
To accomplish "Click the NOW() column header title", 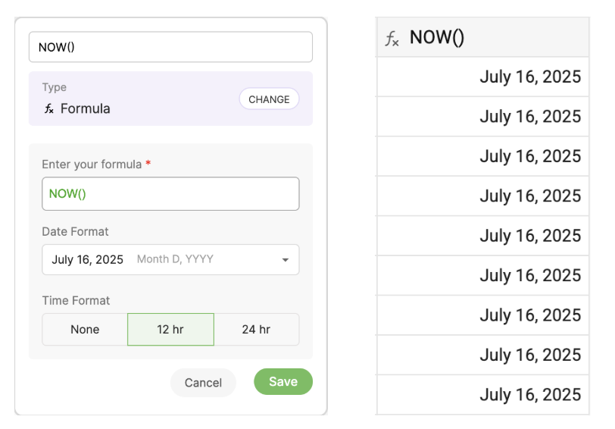I will (437, 38).
